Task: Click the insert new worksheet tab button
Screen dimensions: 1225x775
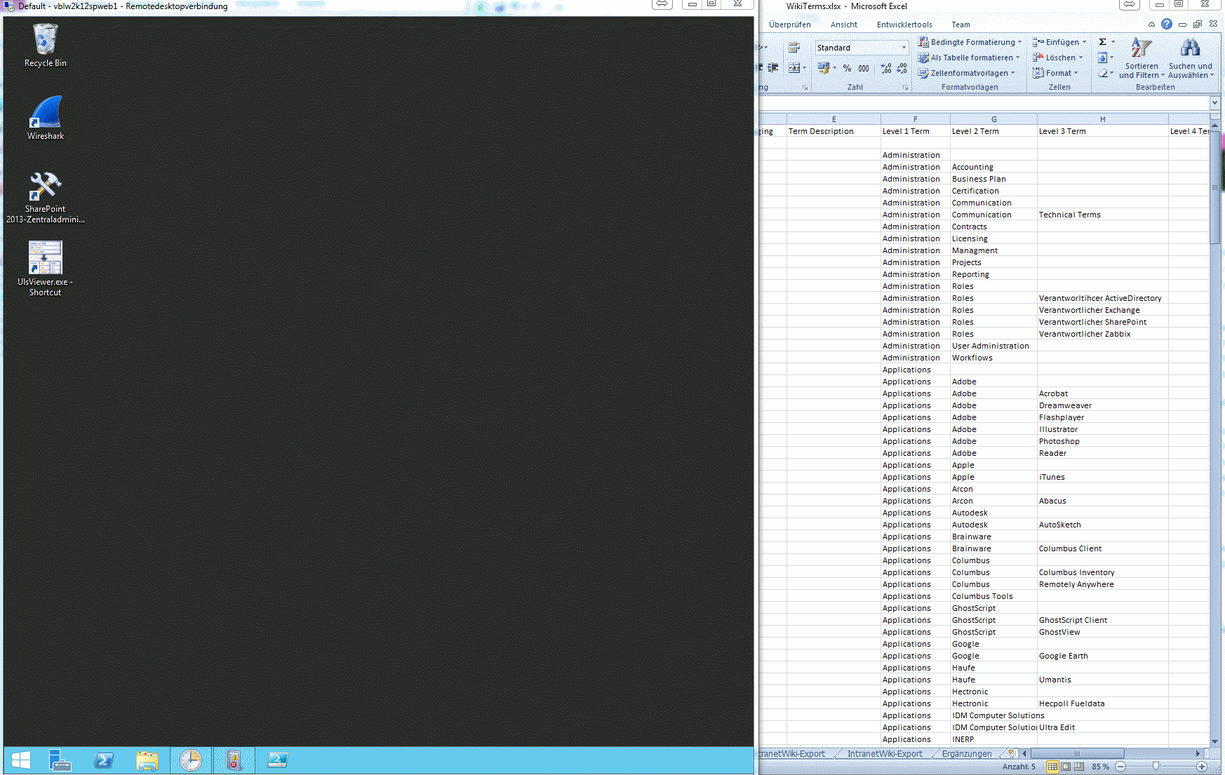Action: point(1010,753)
